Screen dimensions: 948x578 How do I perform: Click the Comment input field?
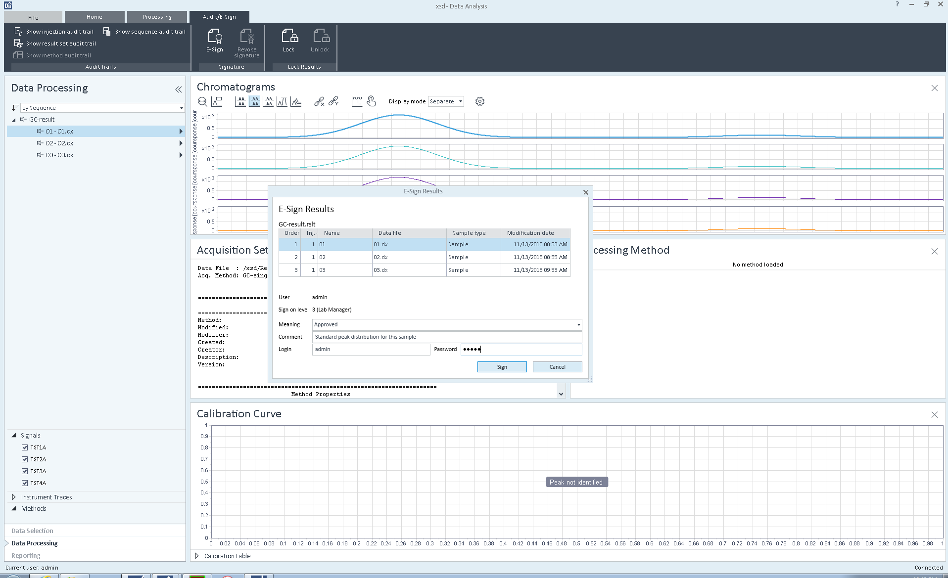pyautogui.click(x=446, y=337)
